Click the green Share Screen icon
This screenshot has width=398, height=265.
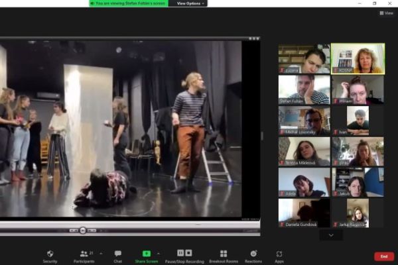pos(147,253)
